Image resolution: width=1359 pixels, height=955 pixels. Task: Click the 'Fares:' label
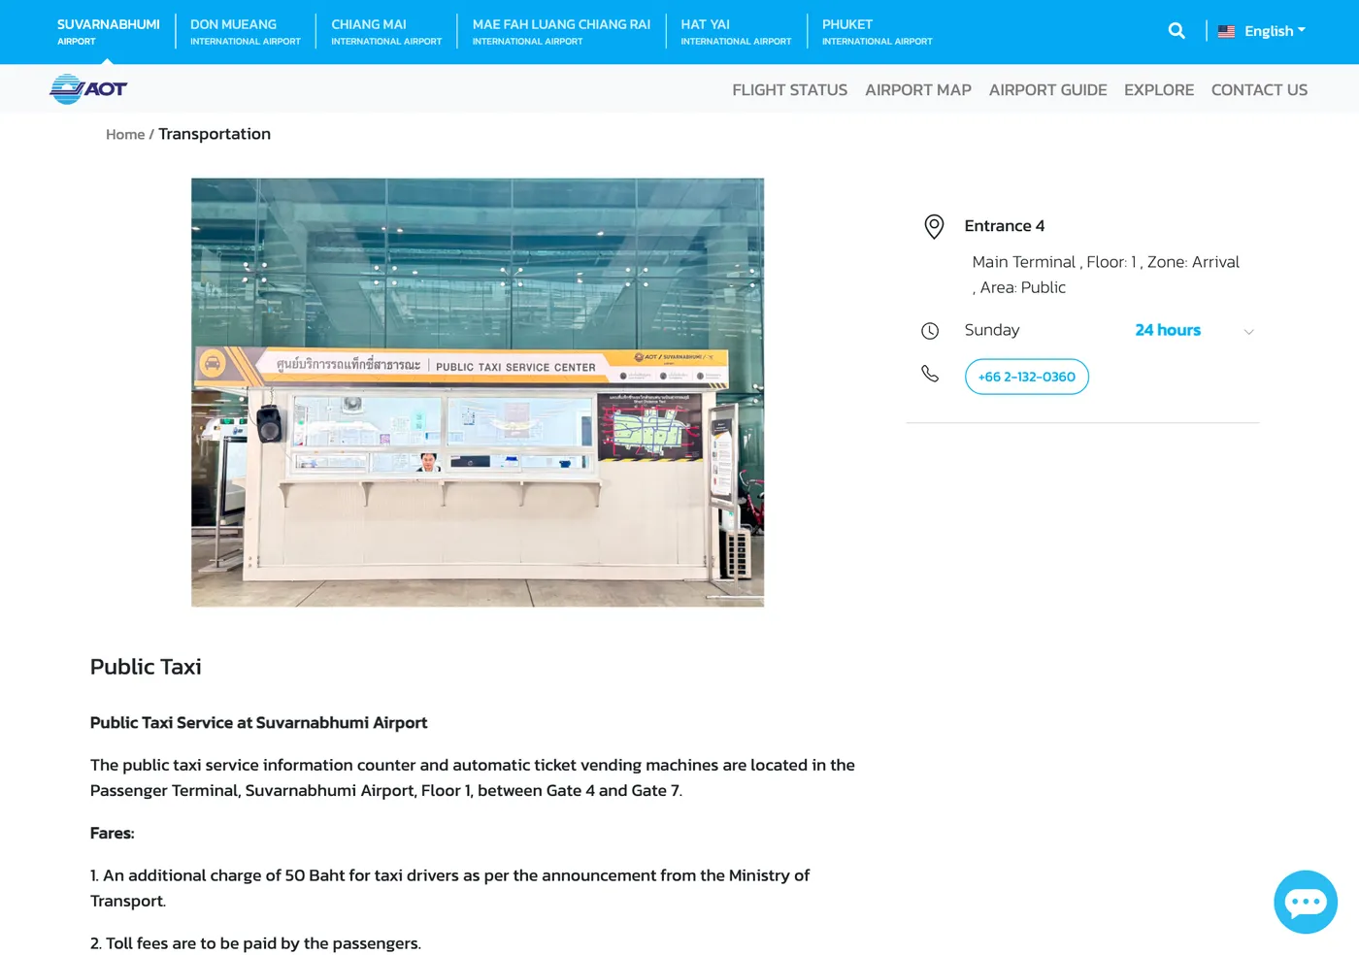(113, 834)
